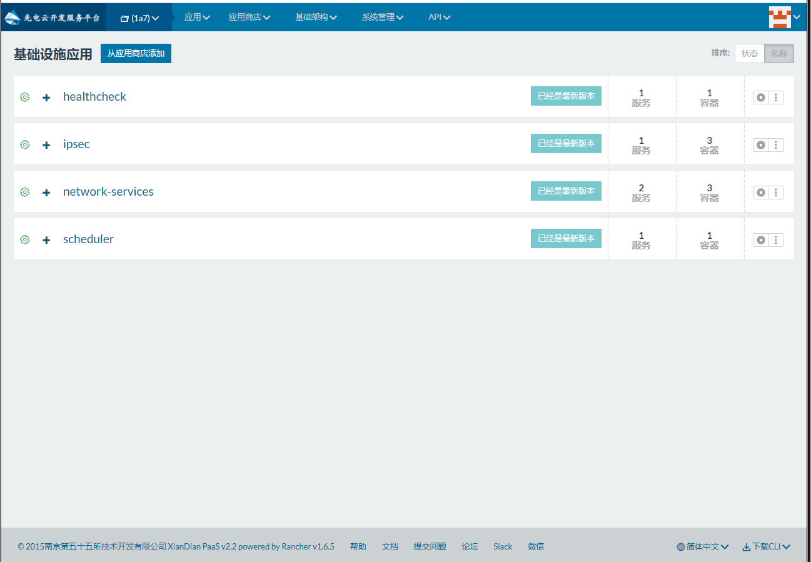
Task: Open the 应用 menu
Action: point(197,18)
